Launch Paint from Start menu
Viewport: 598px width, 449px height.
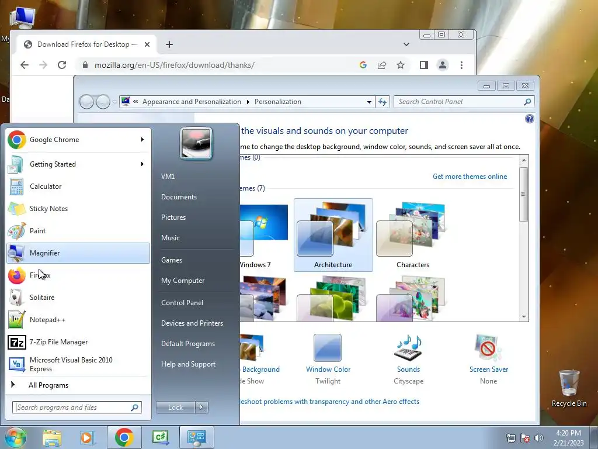78,230
